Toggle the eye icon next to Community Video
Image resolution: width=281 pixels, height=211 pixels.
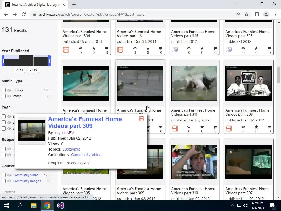[x=9, y=175]
